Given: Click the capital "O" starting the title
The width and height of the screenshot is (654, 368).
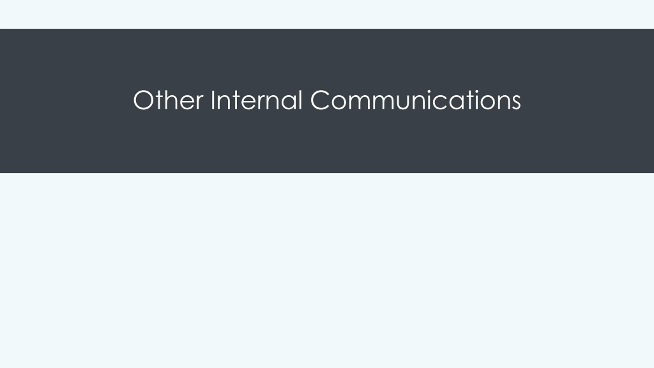Looking at the screenshot, I should [144, 100].
